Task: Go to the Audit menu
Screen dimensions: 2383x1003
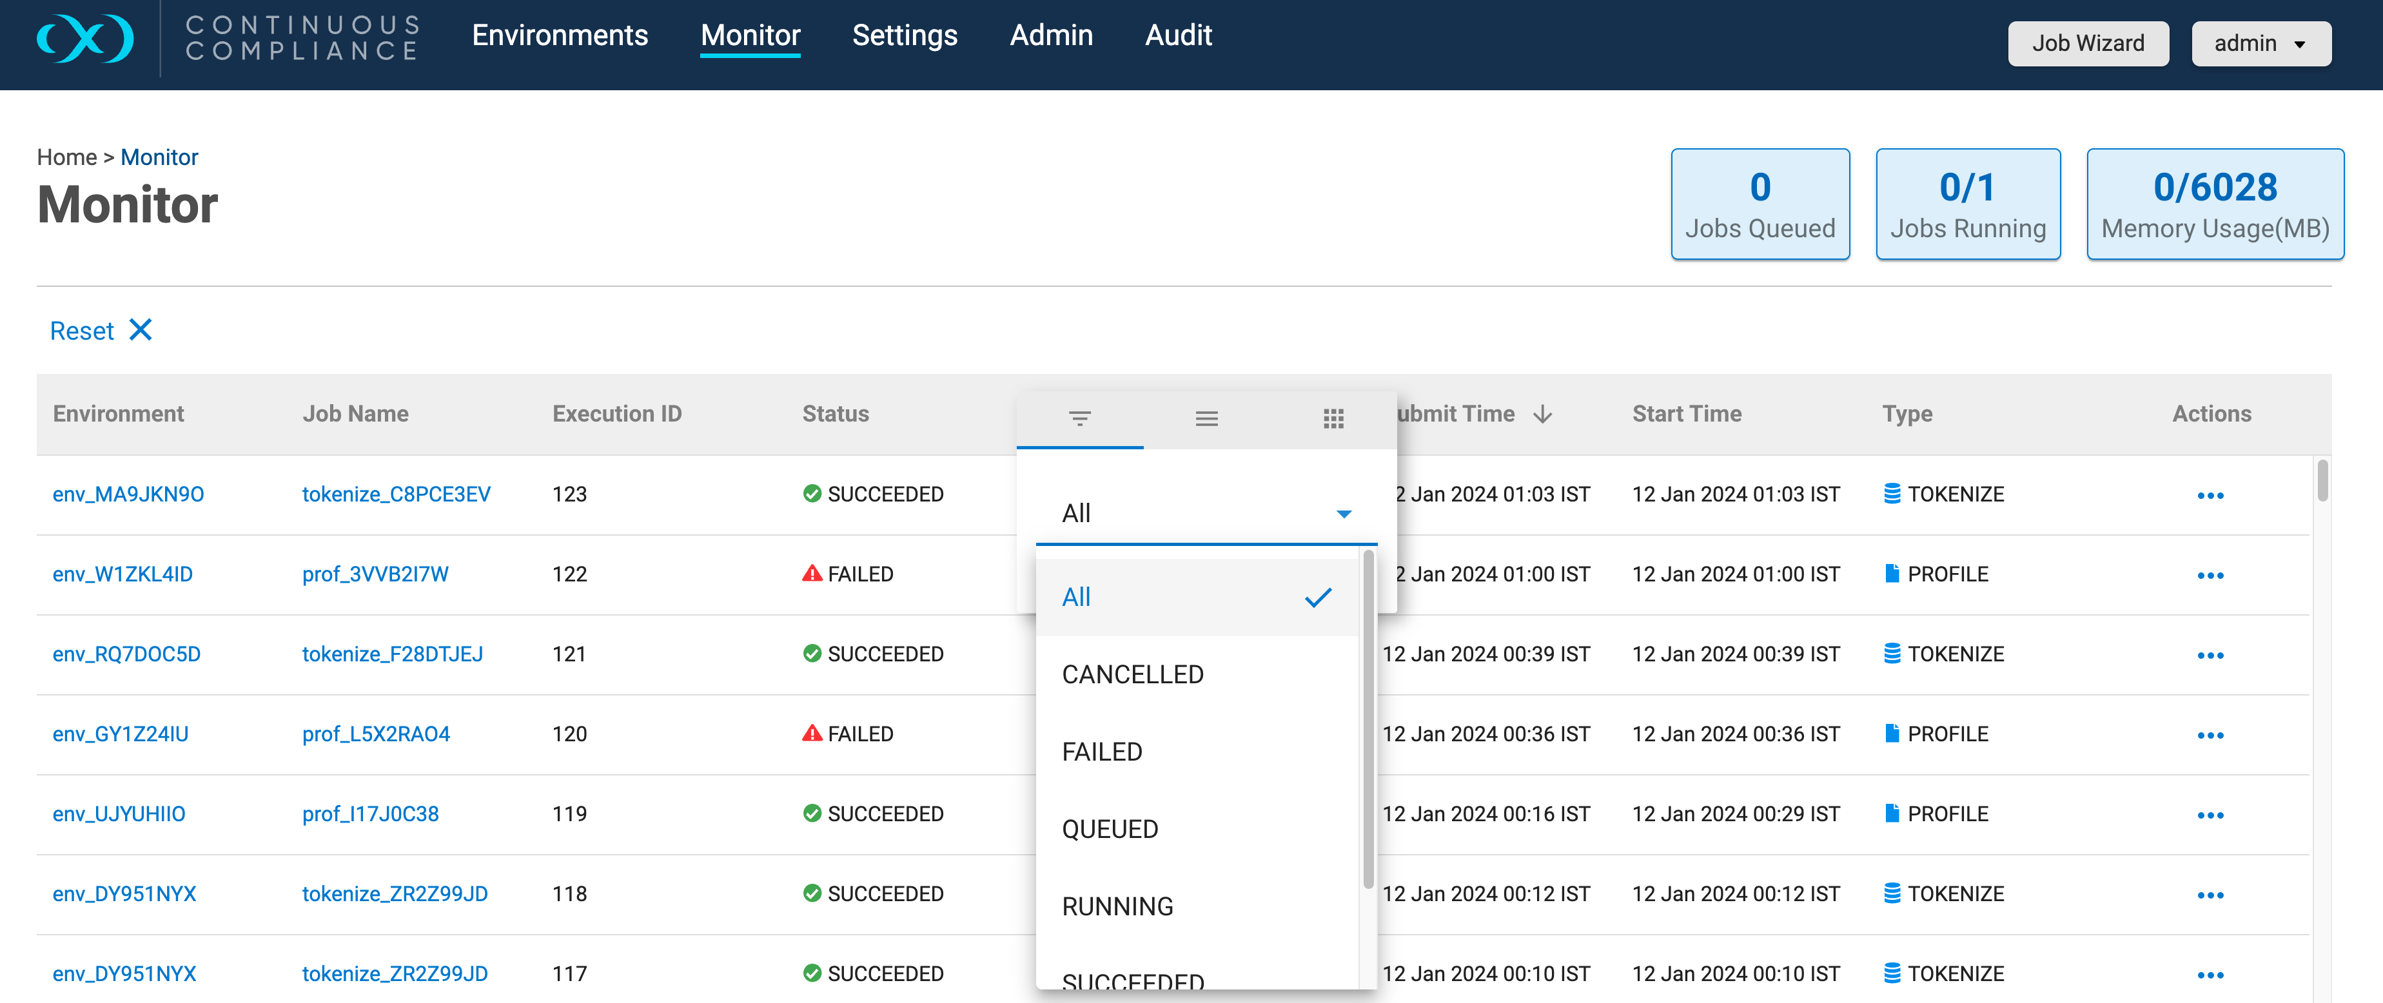Action: 1177,35
